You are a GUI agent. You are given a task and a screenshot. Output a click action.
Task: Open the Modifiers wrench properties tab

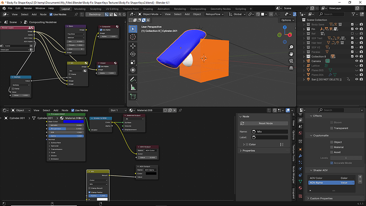(300, 156)
